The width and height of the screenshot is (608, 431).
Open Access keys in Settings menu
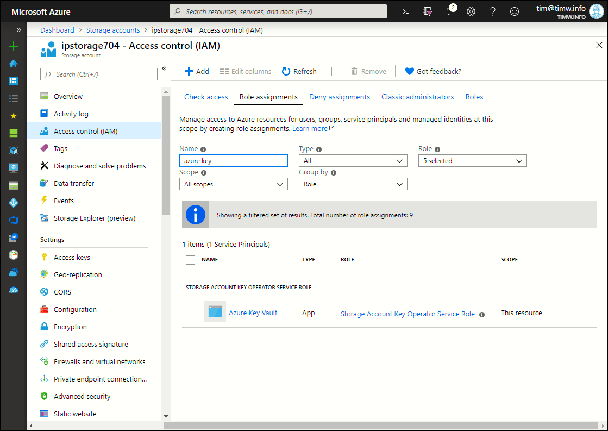click(x=72, y=257)
